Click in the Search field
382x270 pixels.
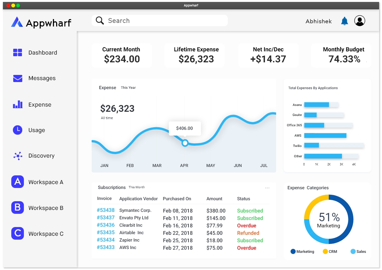[x=160, y=20]
